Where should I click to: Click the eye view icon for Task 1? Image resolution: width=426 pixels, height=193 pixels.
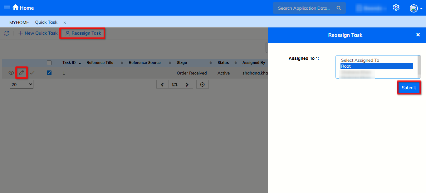coord(11,73)
